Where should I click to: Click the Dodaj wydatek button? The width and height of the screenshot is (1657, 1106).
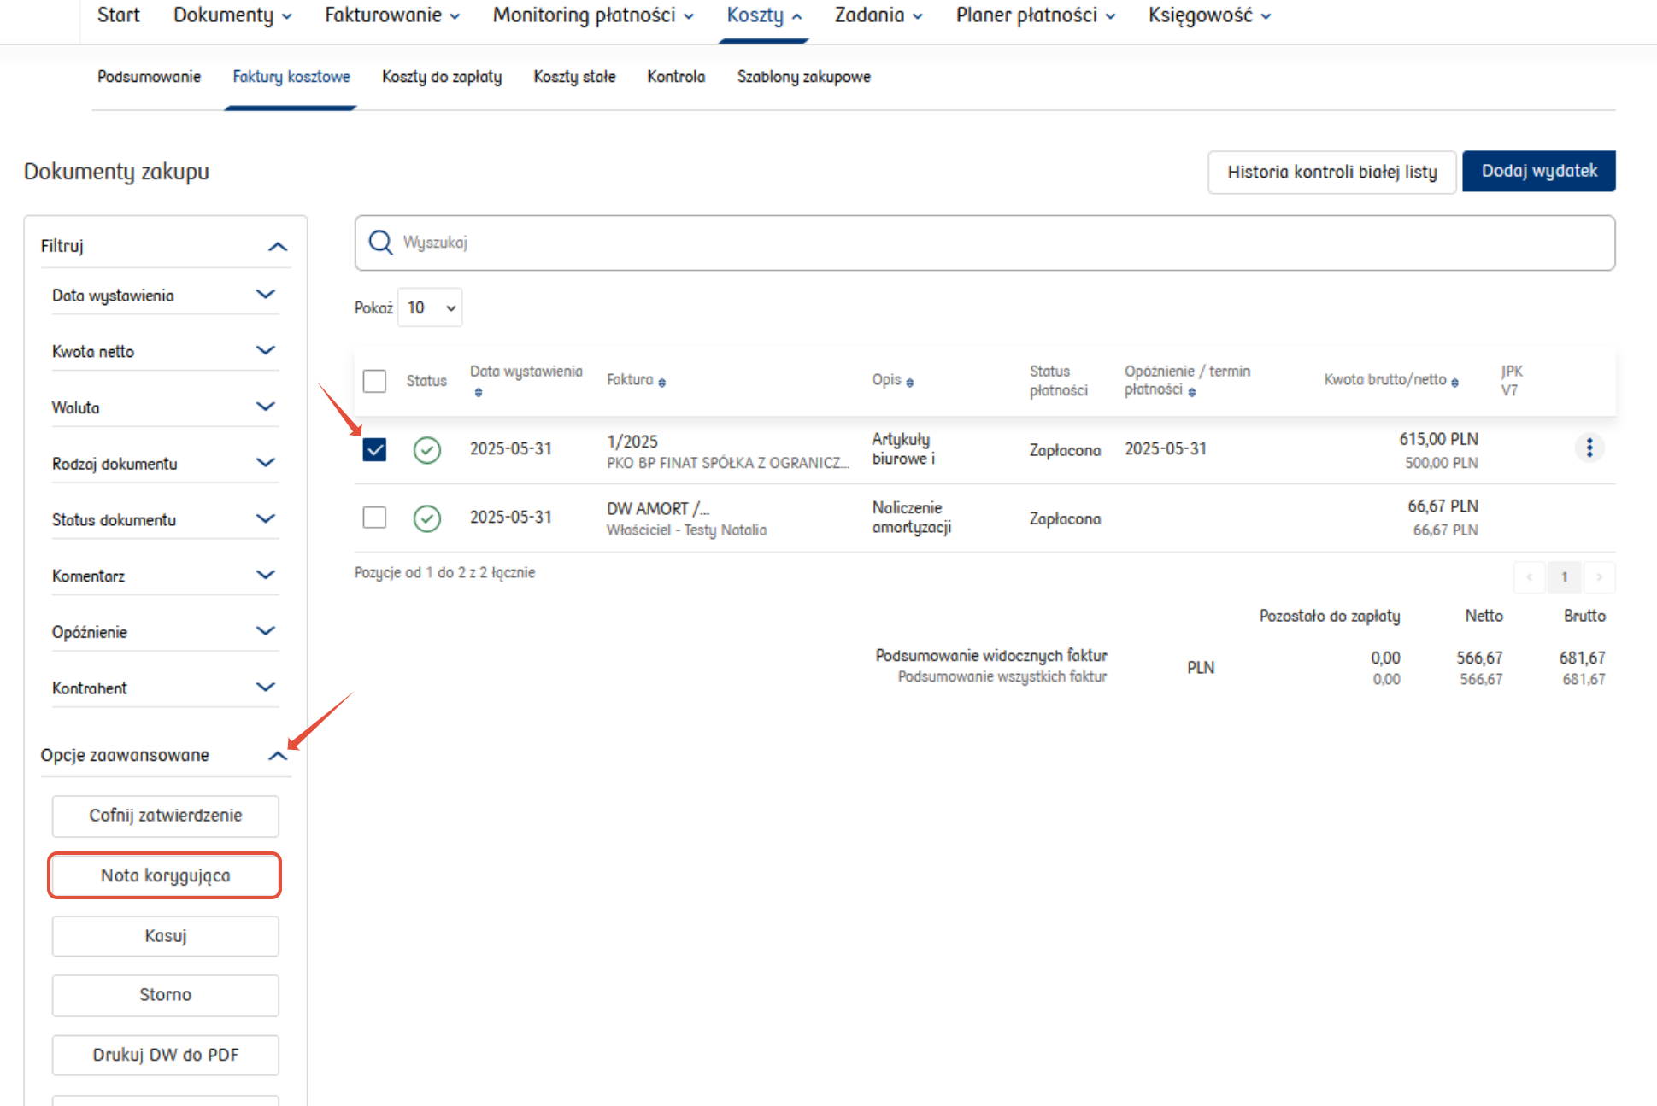(1538, 171)
